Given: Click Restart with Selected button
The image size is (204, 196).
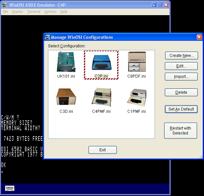Looking at the screenshot, I should coord(181,131).
